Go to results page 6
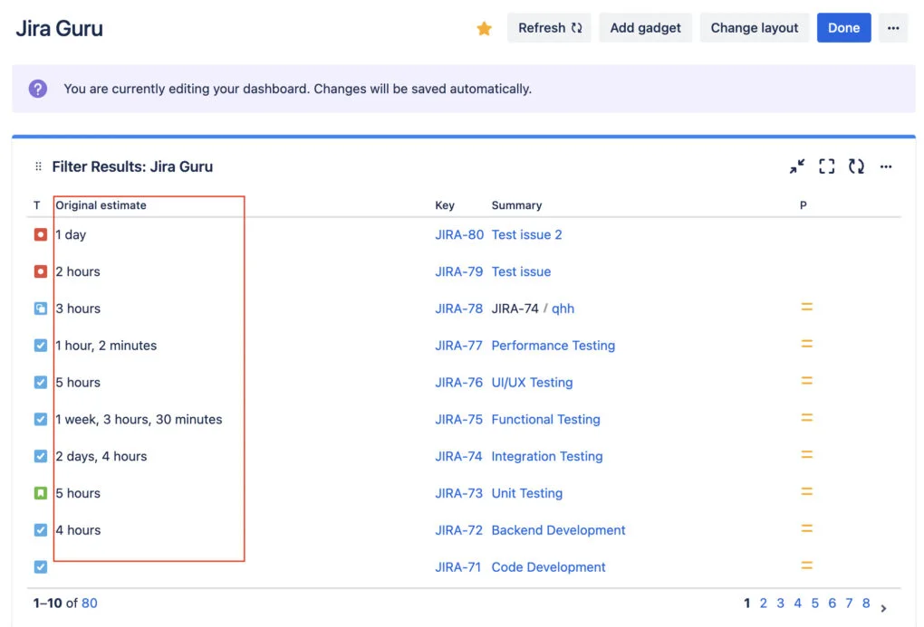 coord(833,603)
